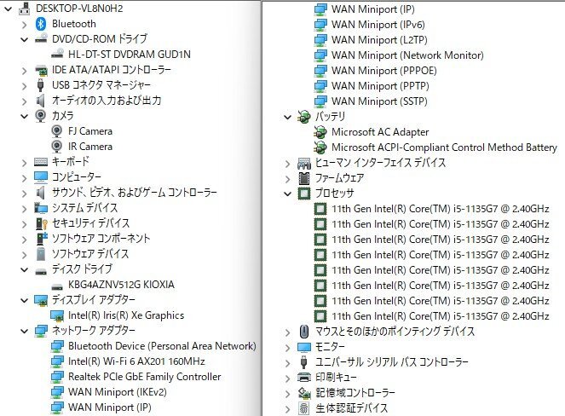
Task: Collapse the DESKTOP-VL8N0H2 root node
Action: pos(8,9)
